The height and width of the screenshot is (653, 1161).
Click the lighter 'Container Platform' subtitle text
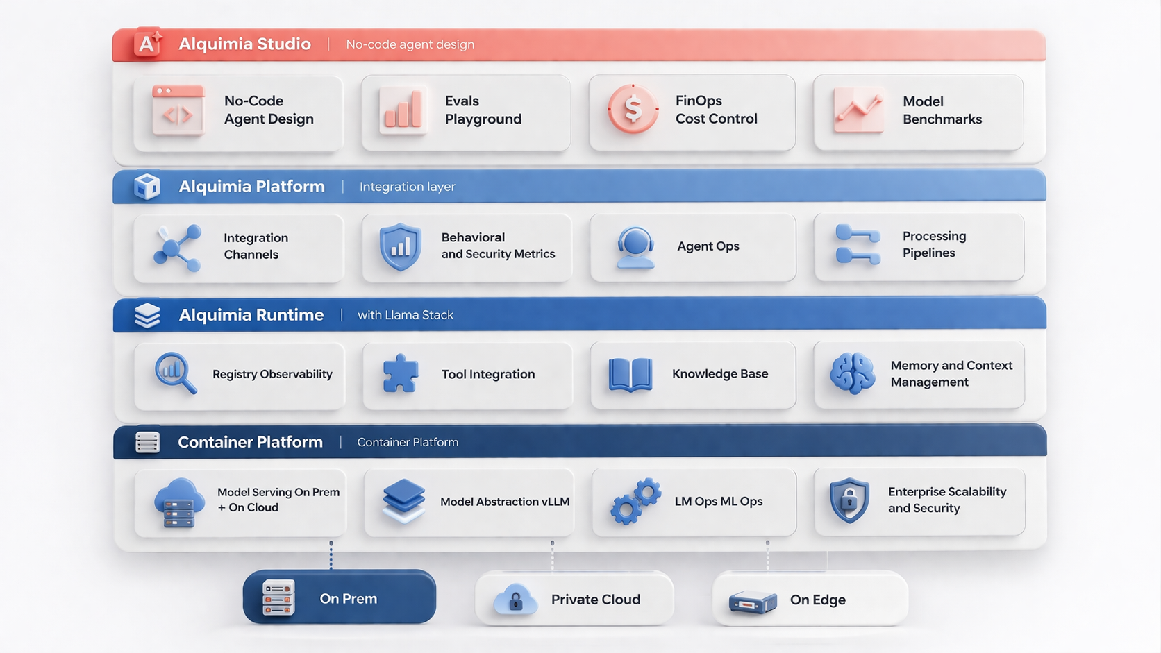pyautogui.click(x=408, y=442)
